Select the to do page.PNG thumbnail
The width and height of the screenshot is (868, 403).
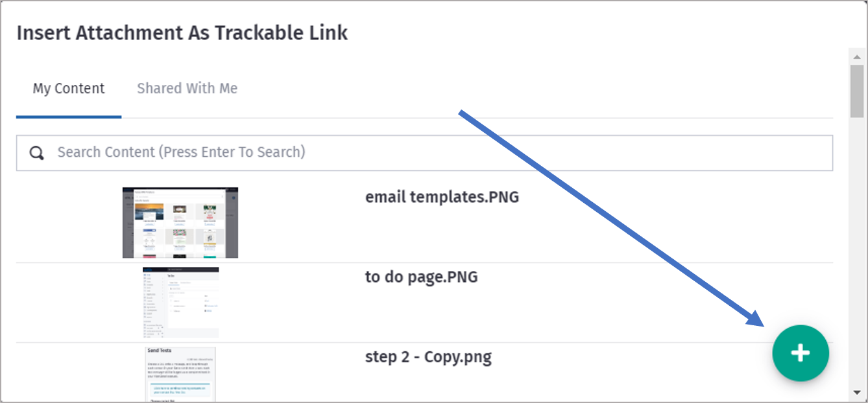(x=180, y=302)
